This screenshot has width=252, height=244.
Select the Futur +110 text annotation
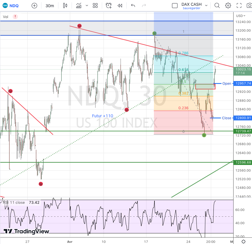click(x=102, y=116)
